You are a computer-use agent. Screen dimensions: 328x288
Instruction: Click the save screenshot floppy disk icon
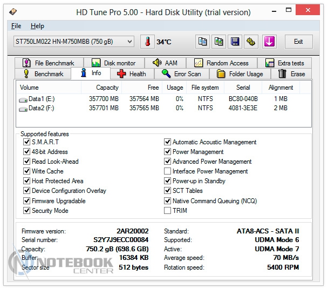click(x=235, y=42)
